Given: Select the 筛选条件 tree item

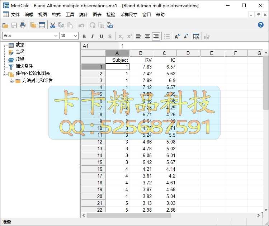Looking at the screenshot, I should (24, 66).
